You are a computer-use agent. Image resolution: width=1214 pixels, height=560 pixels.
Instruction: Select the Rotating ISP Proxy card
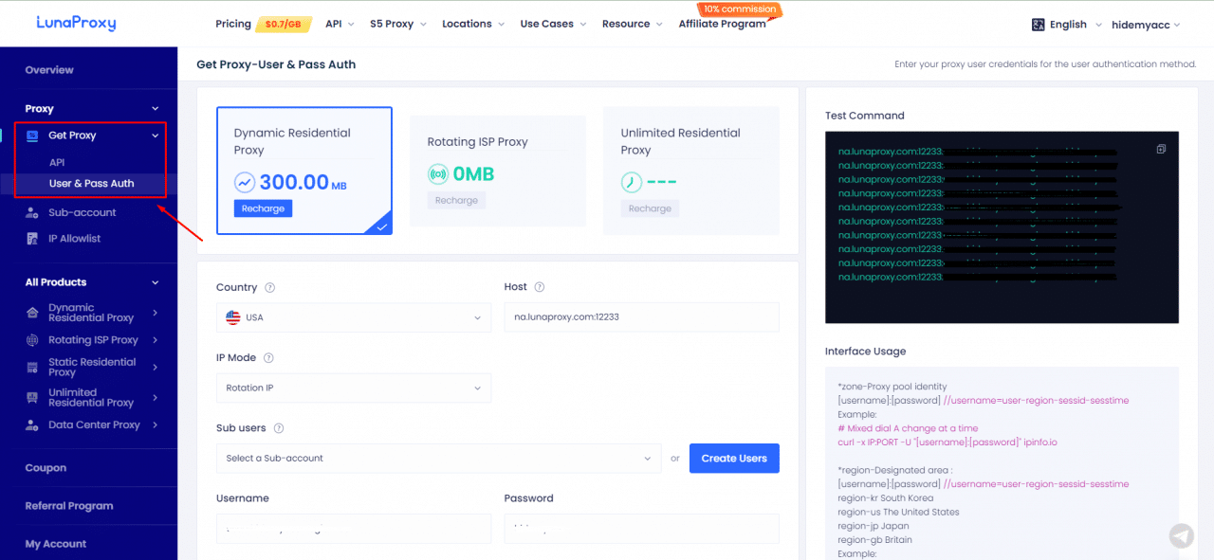click(x=498, y=171)
